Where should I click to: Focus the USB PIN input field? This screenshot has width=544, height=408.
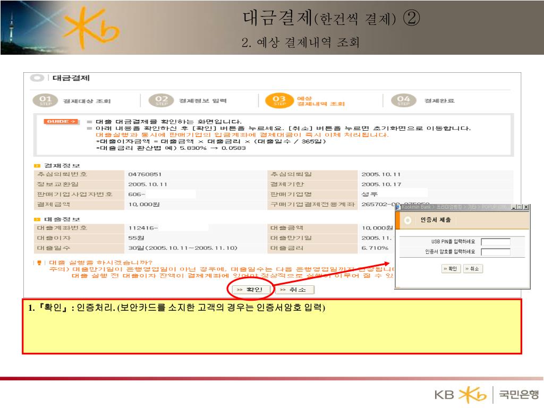pyautogui.click(x=496, y=242)
